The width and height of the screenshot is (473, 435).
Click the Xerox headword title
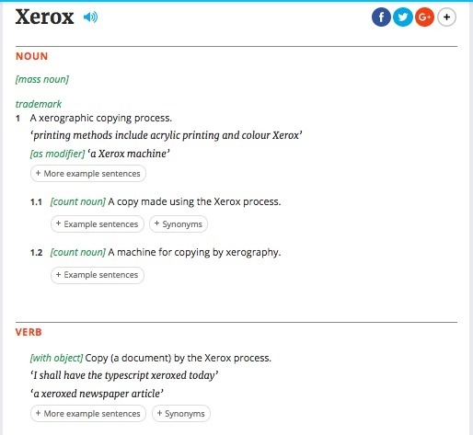[x=44, y=17]
